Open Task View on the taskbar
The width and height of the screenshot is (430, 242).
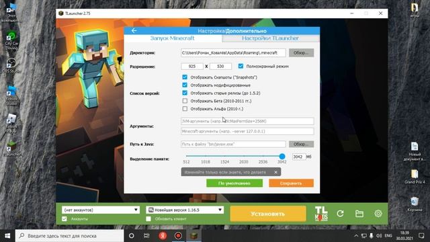[x=146, y=236]
